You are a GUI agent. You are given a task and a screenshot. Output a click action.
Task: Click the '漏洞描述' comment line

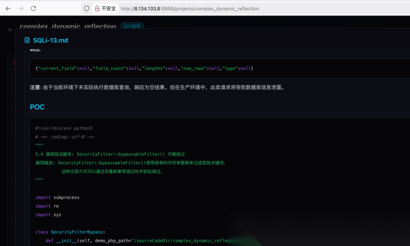click(x=131, y=163)
